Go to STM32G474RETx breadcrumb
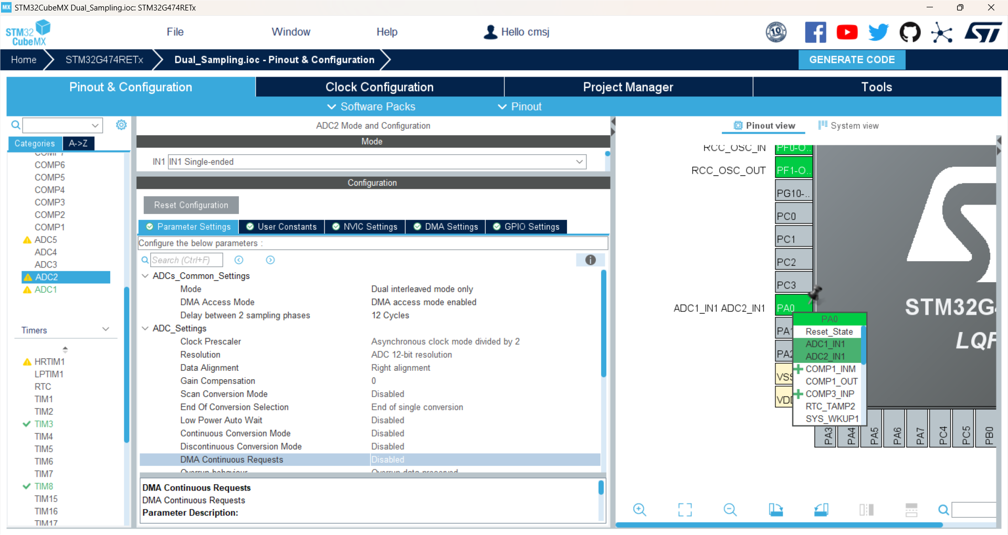 [x=104, y=60]
